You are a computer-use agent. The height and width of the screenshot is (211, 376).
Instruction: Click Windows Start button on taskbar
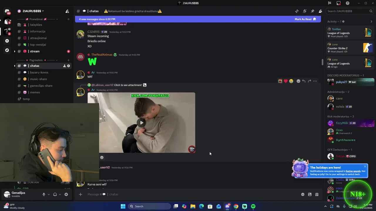[x=123, y=206]
